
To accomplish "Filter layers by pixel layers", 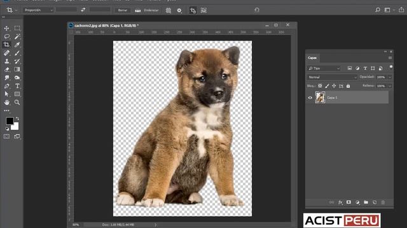I will [x=350, y=68].
